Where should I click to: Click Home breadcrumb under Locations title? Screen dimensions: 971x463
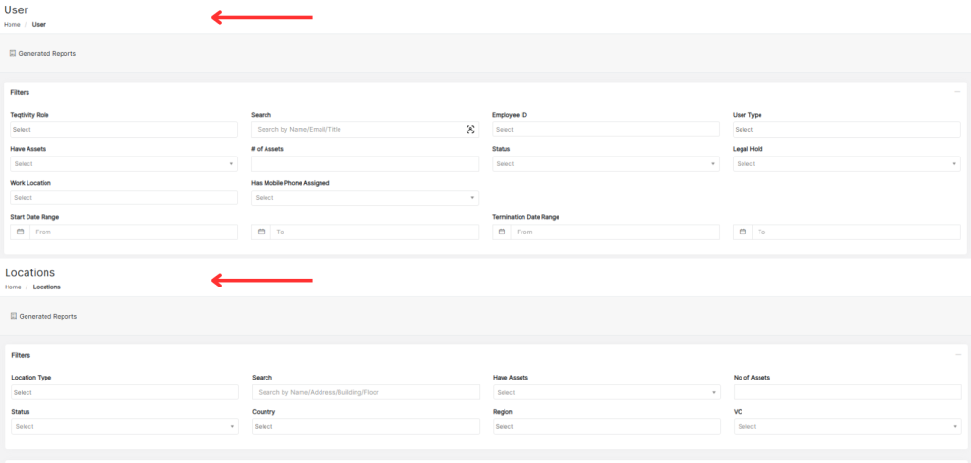[12, 287]
